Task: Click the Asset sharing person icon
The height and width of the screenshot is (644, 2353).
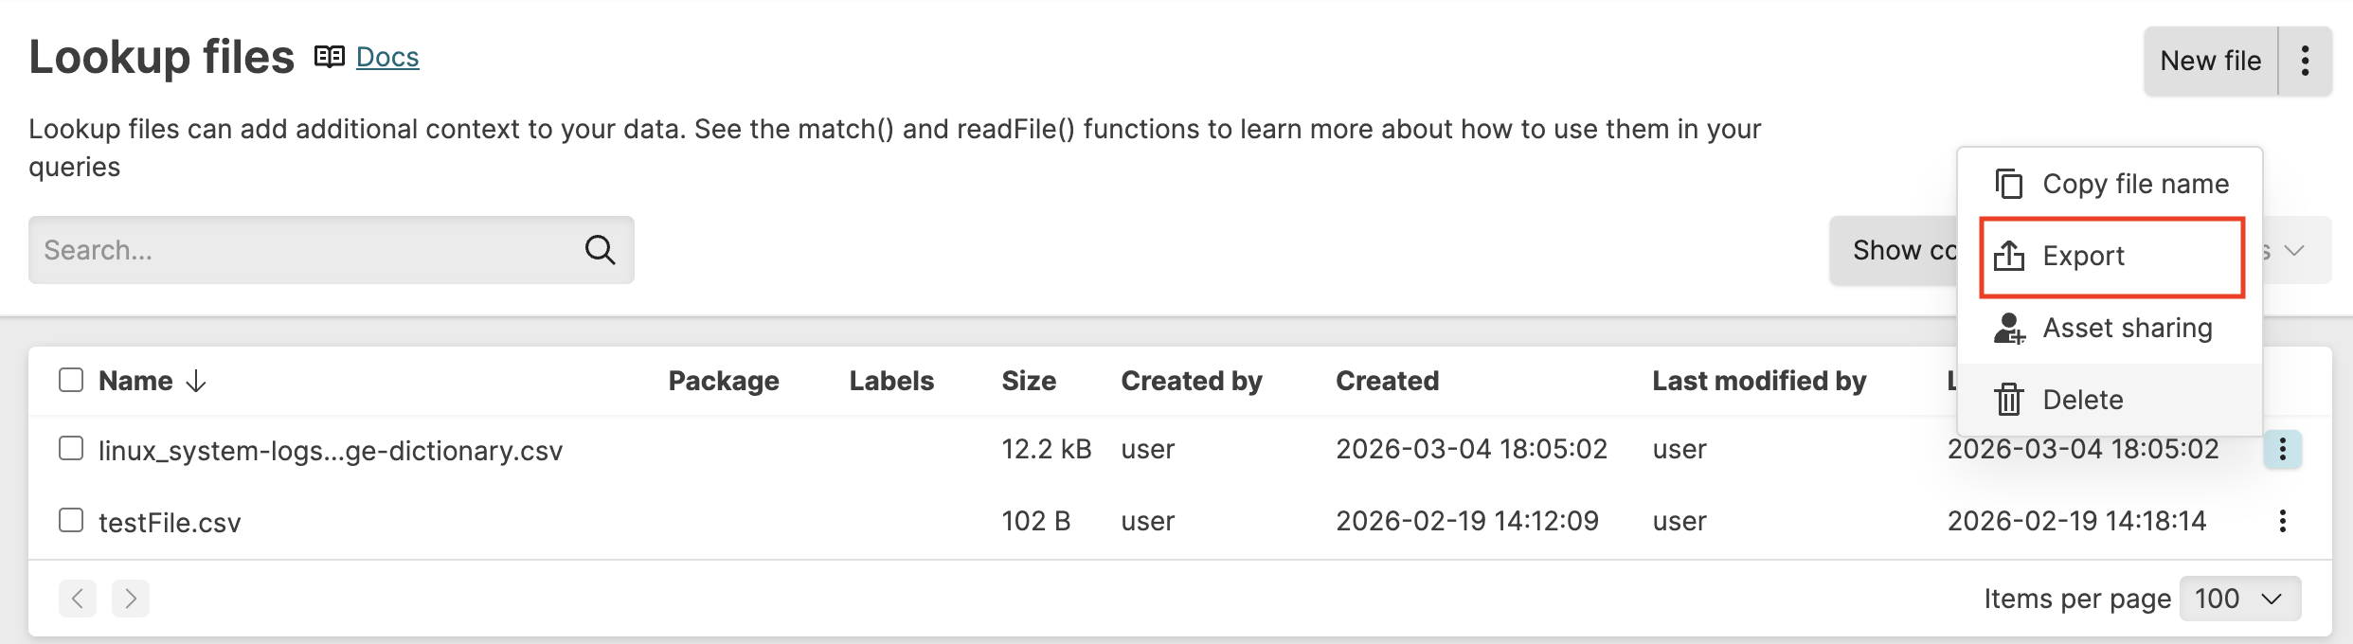Action: 2007,328
